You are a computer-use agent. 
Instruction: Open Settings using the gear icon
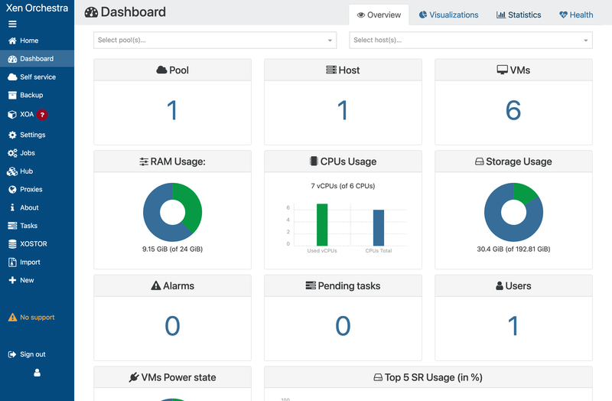[x=12, y=135]
